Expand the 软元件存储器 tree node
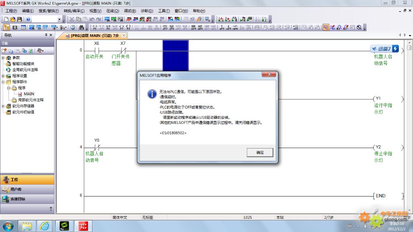Screen dimensions: 413x232 coord(3,106)
